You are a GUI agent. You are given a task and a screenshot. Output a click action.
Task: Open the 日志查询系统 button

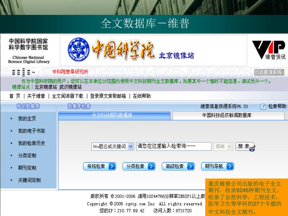point(269,72)
